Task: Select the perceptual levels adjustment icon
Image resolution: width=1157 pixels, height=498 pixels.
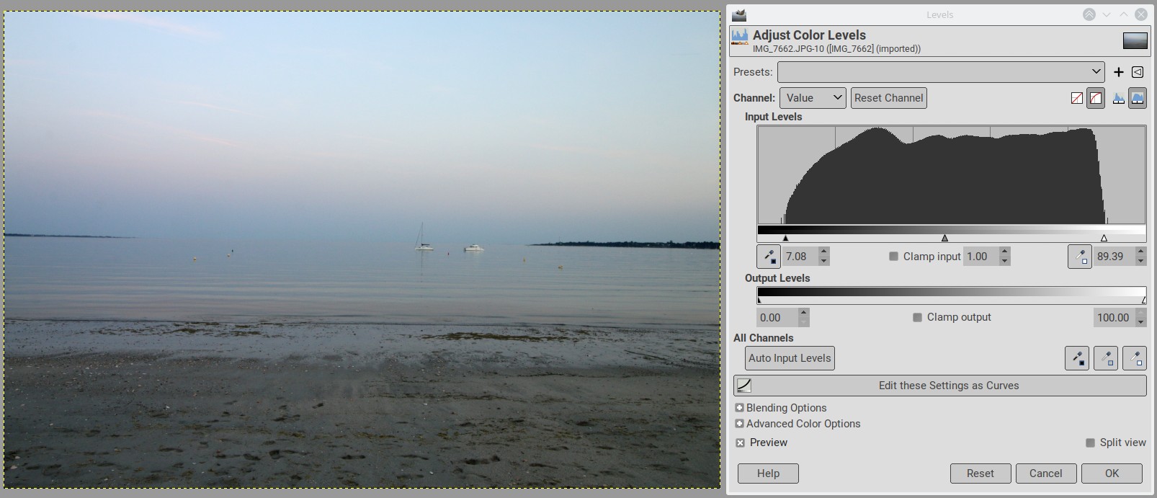Action: click(1096, 98)
